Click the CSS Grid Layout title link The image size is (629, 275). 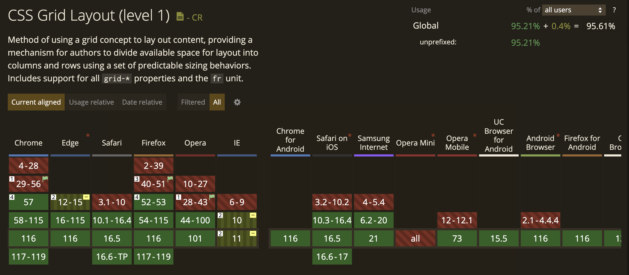point(89,16)
